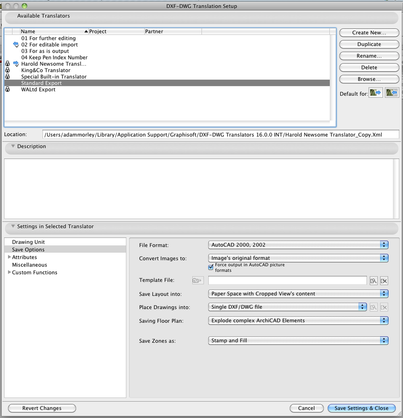Open Saving Floor Plan dropdown
This screenshot has width=403, height=418.
tap(298, 321)
